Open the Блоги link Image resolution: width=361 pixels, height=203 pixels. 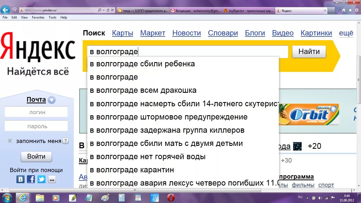(255, 33)
